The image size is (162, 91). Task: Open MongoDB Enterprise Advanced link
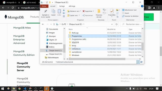19,39
